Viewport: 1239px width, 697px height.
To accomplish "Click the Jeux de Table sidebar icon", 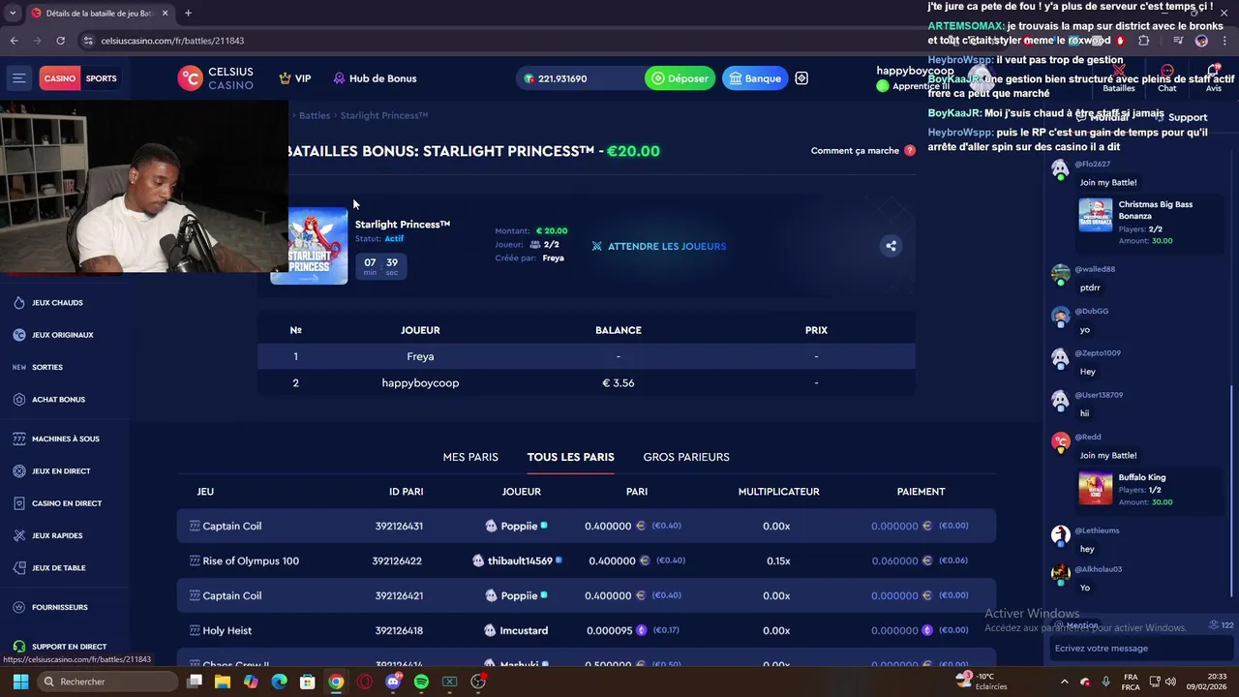I will [x=19, y=568].
